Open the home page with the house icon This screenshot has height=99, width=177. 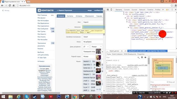(x=14, y=5)
